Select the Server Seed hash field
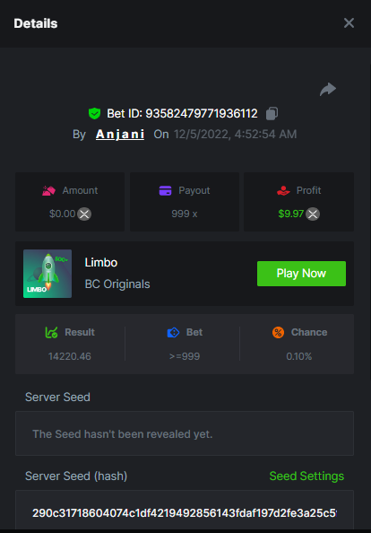 click(185, 511)
